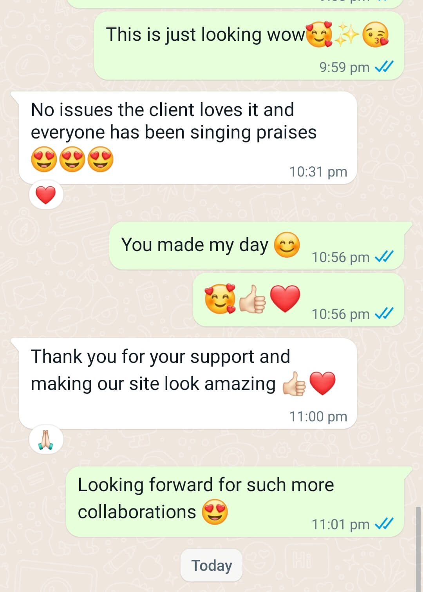This screenshot has height=592, width=423.
Task: Click the chat scrollbar handle
Action: point(418,549)
